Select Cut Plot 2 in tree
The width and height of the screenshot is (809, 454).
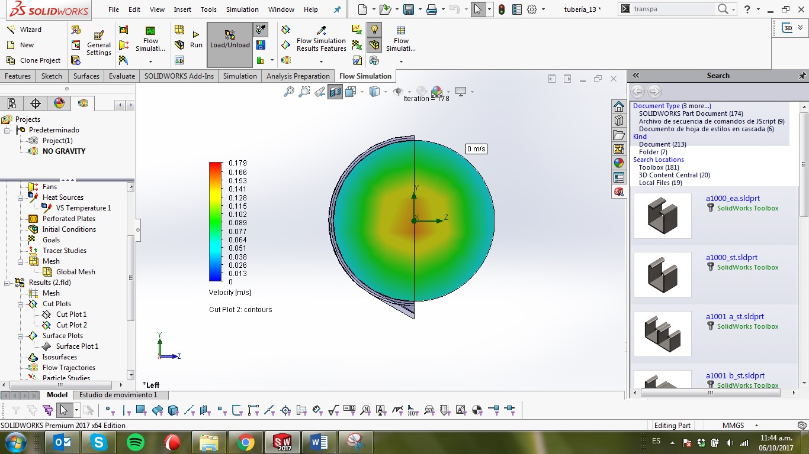71,325
